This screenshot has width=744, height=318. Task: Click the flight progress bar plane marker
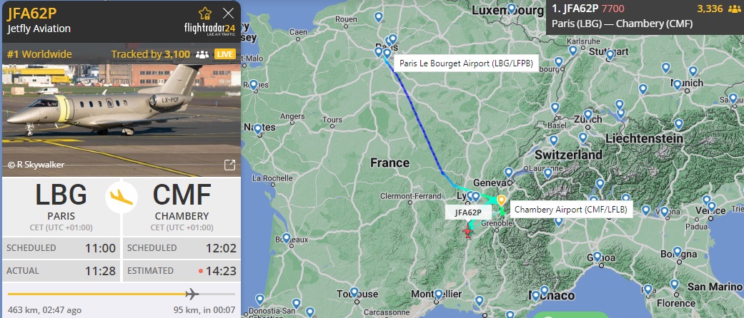[x=192, y=294]
